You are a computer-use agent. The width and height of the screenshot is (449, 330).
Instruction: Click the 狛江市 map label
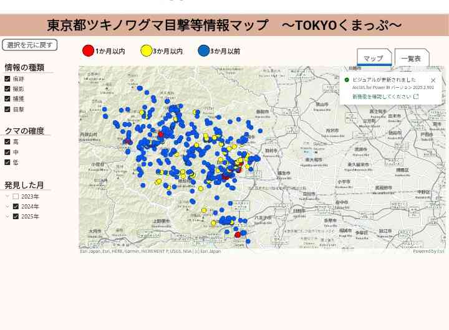(385, 231)
